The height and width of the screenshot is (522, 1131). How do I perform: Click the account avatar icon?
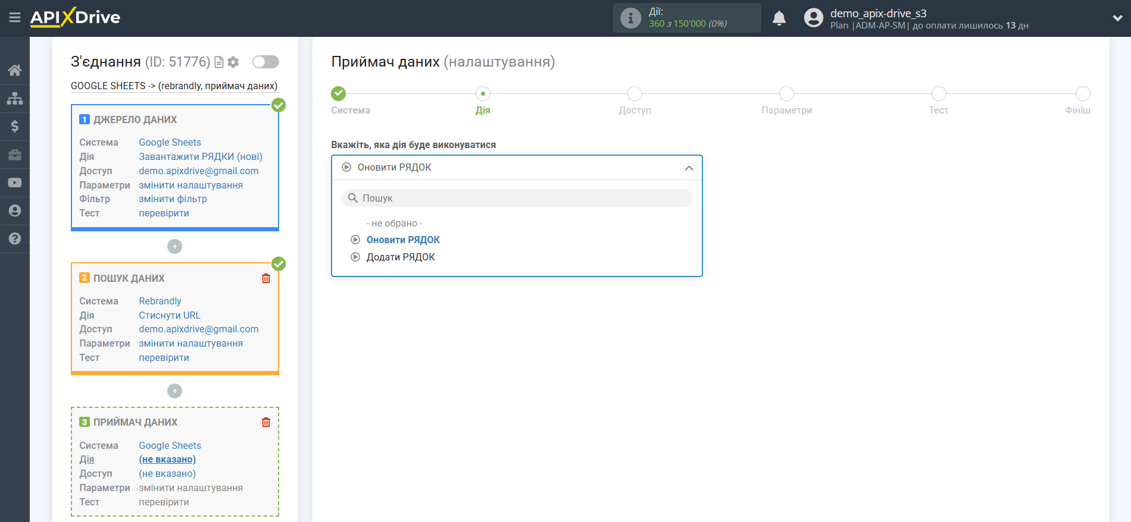point(813,18)
